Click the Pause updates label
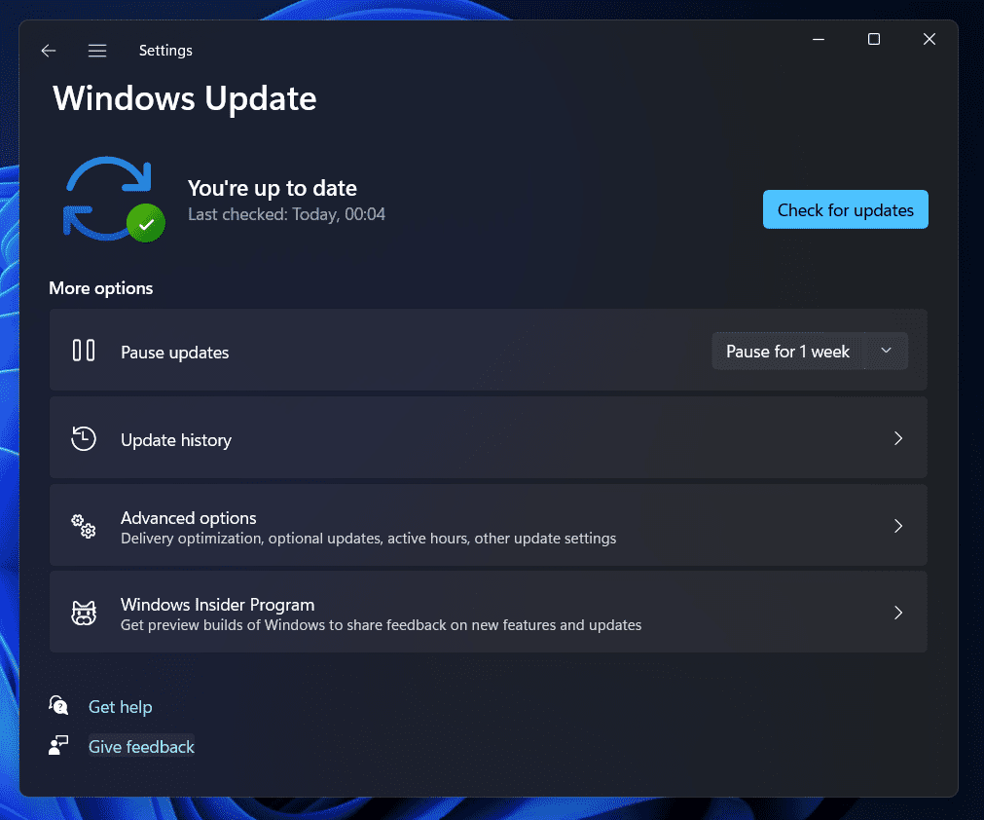 coord(174,353)
